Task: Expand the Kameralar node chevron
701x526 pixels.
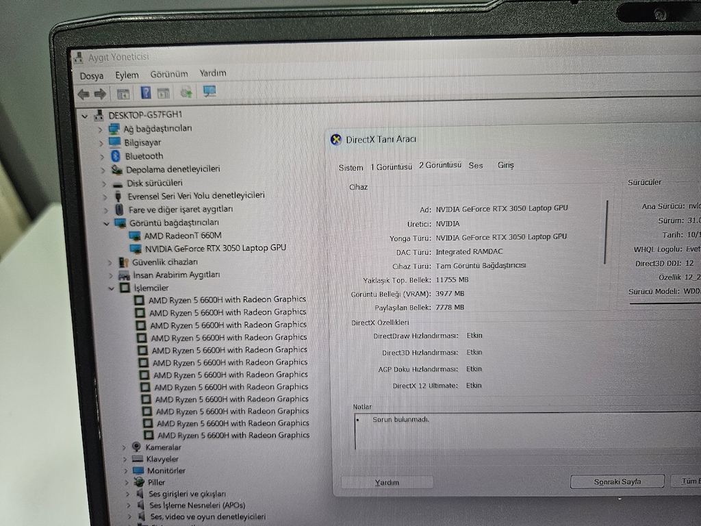Action: pyautogui.click(x=125, y=447)
